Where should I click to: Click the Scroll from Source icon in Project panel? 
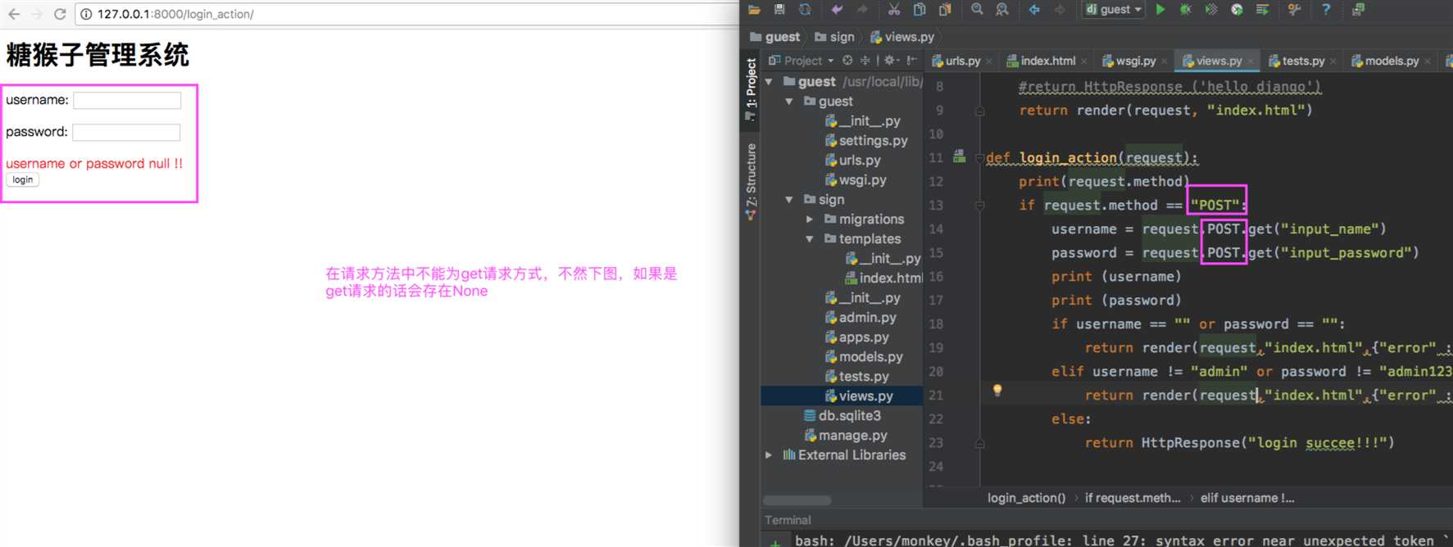[847, 61]
